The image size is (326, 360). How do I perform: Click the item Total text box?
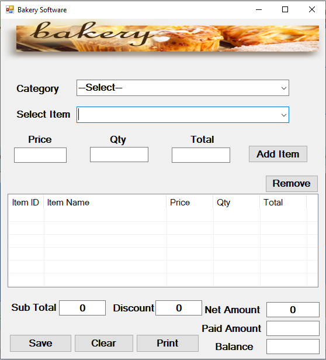pos(201,155)
